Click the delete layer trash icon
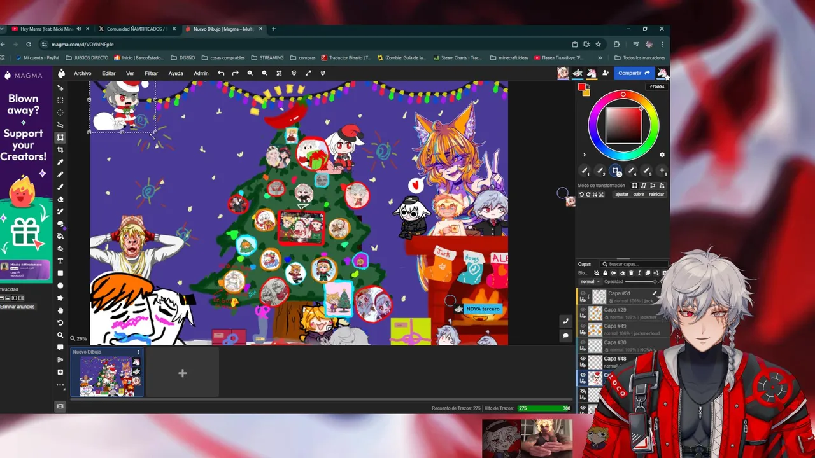This screenshot has height=458, width=815. click(x=631, y=273)
